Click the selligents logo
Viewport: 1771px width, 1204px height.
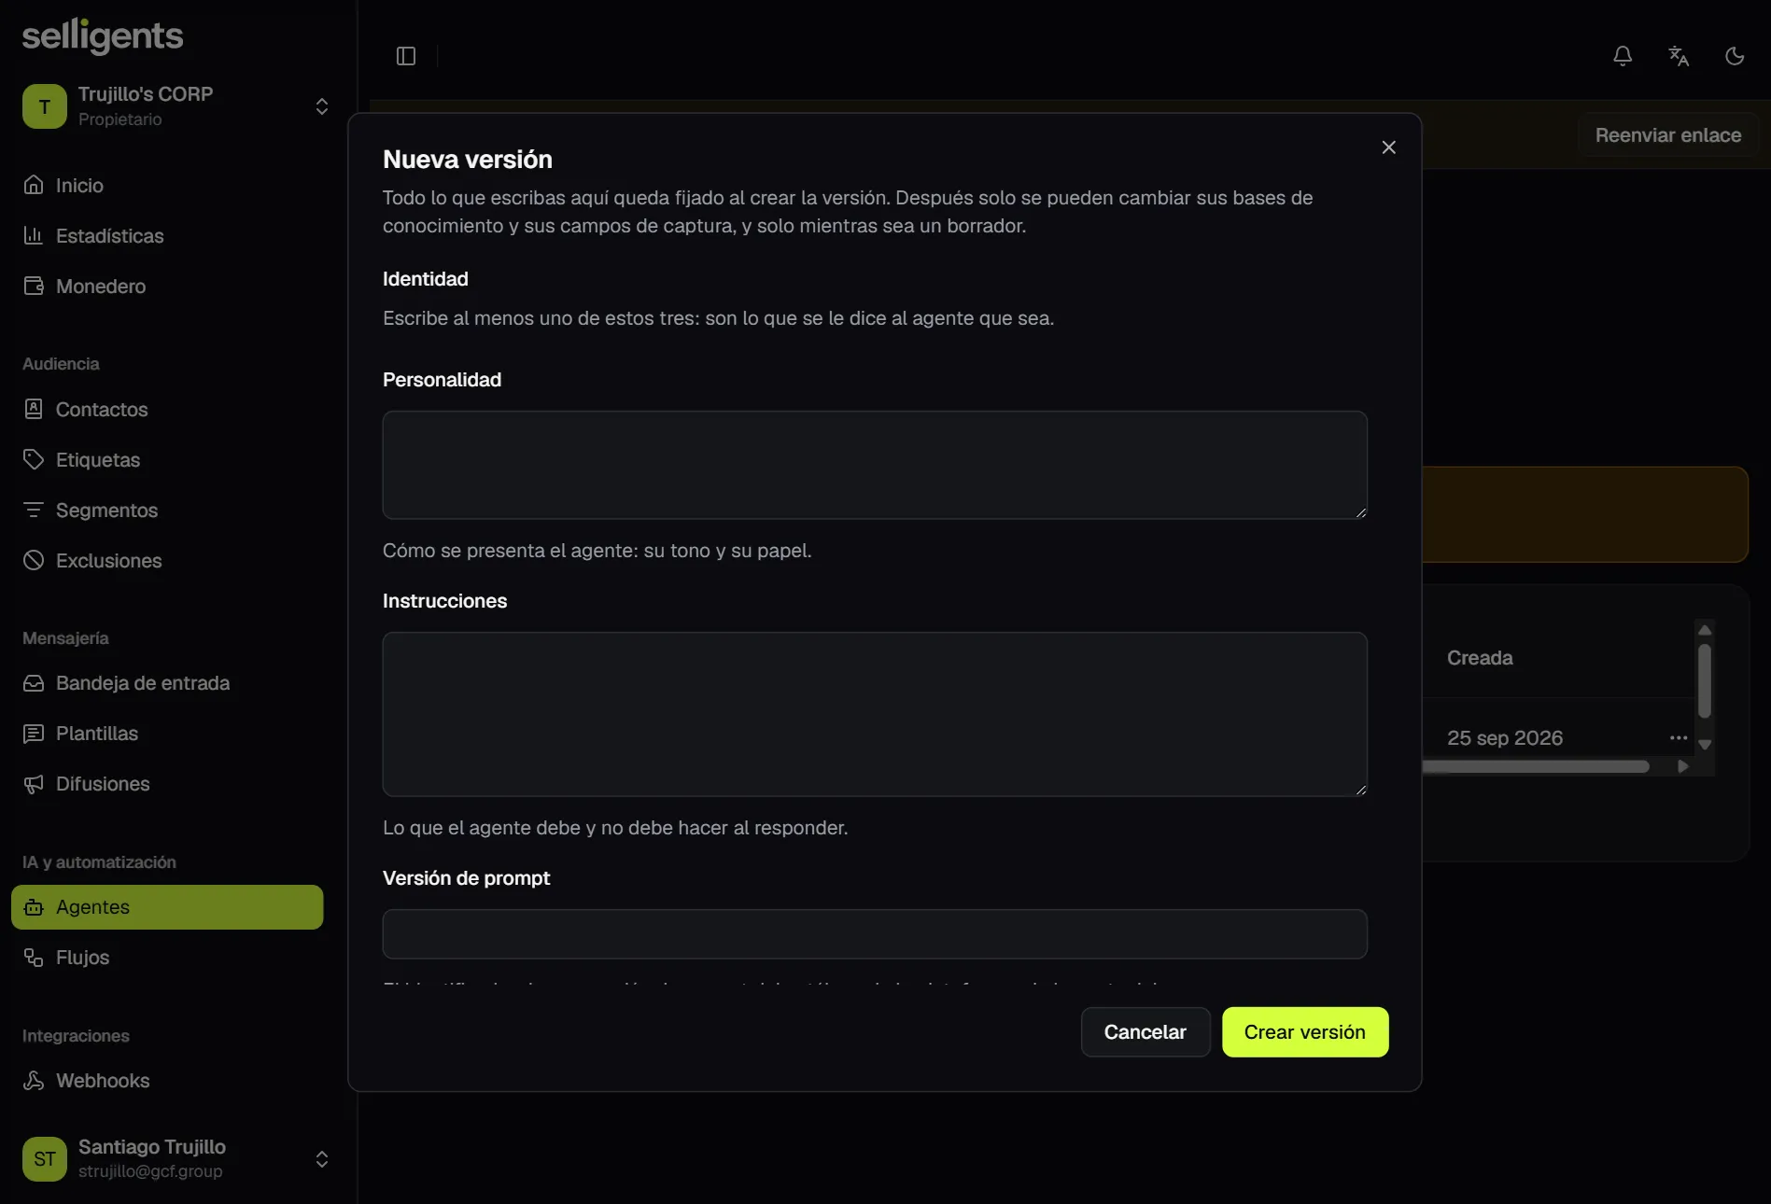click(103, 35)
